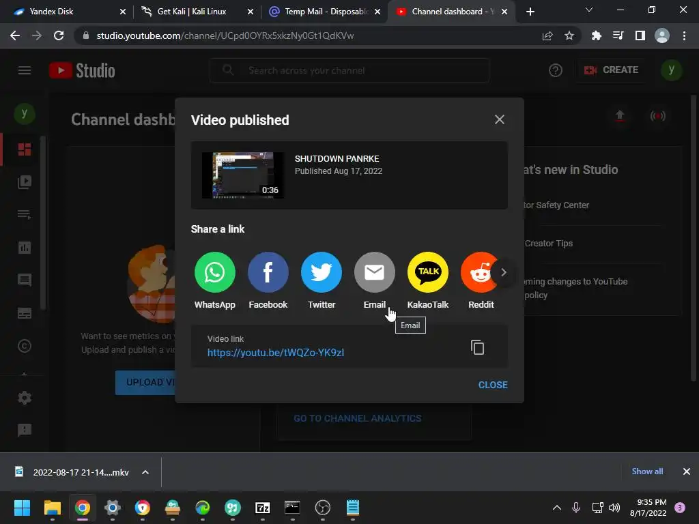
Task: Open Subtitles section in the sidebar
Action: pyautogui.click(x=25, y=312)
